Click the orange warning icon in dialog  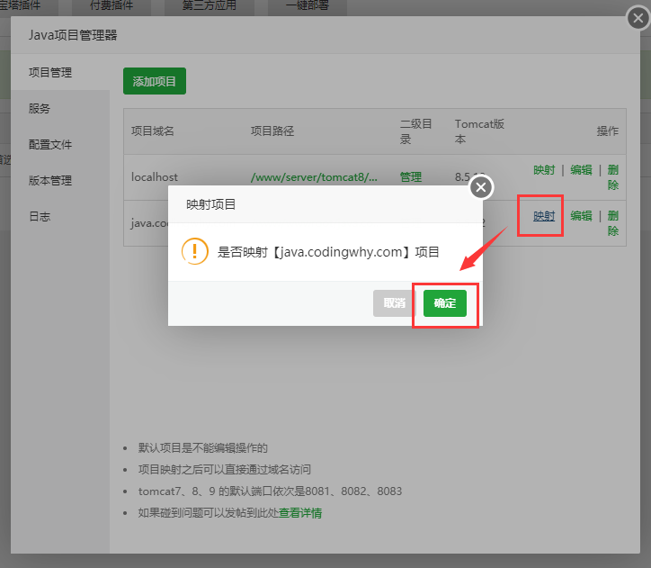[194, 251]
